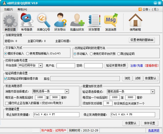Viewport: 163px width, 134px height.
Task: Click the 主窗口句柄: 0 text
Action: click(37, 41)
